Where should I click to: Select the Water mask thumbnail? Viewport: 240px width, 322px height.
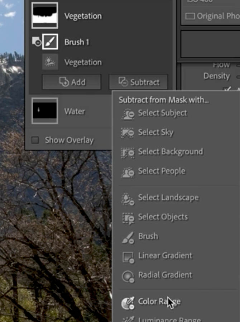tap(45, 111)
